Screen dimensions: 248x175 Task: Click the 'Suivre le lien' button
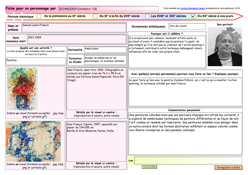coord(149,167)
